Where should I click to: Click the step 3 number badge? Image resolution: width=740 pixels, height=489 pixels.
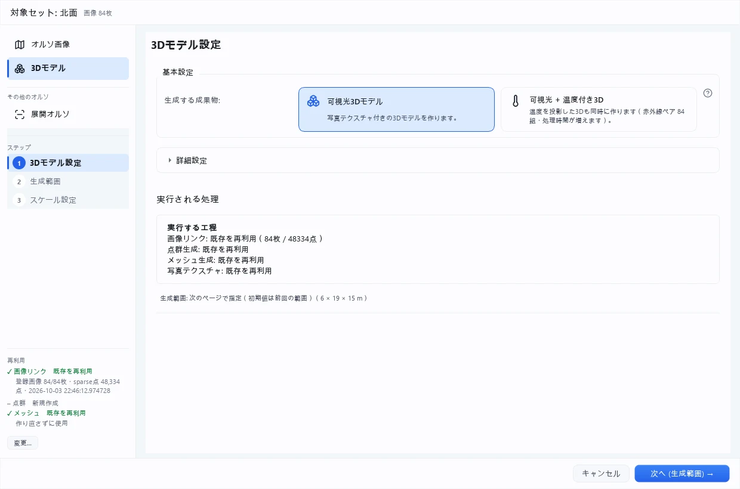tap(19, 200)
